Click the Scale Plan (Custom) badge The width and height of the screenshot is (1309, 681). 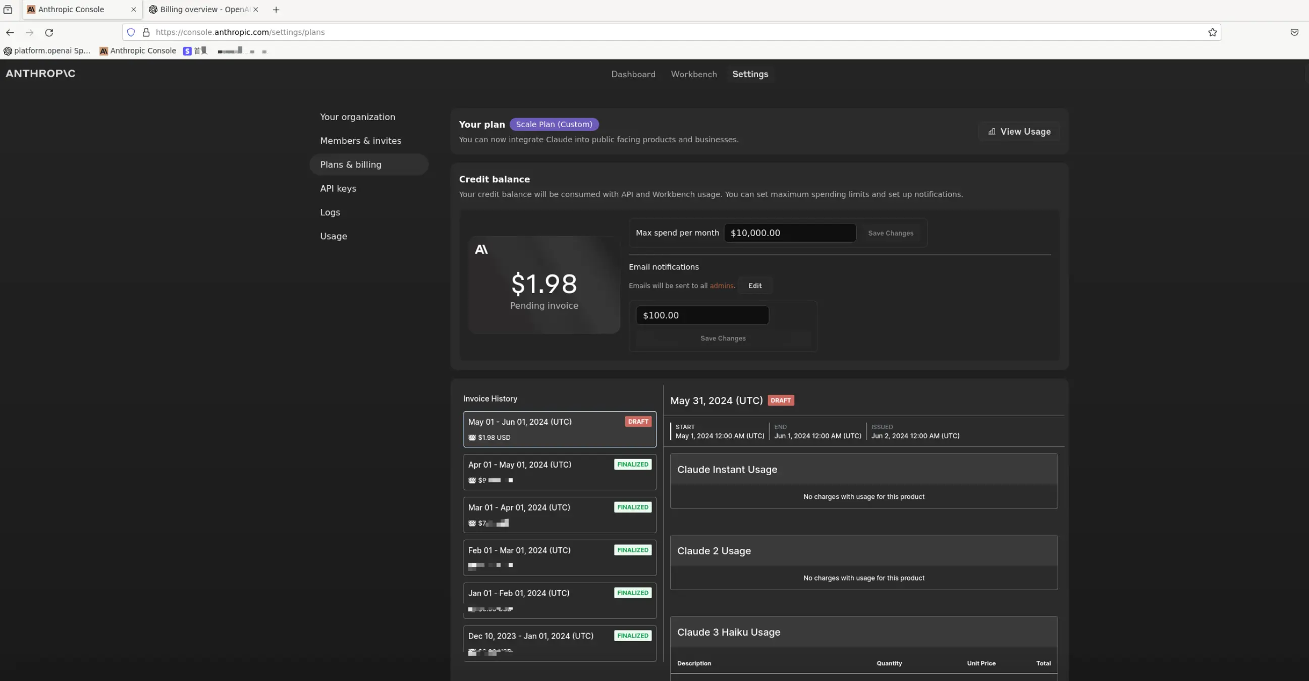pos(554,125)
